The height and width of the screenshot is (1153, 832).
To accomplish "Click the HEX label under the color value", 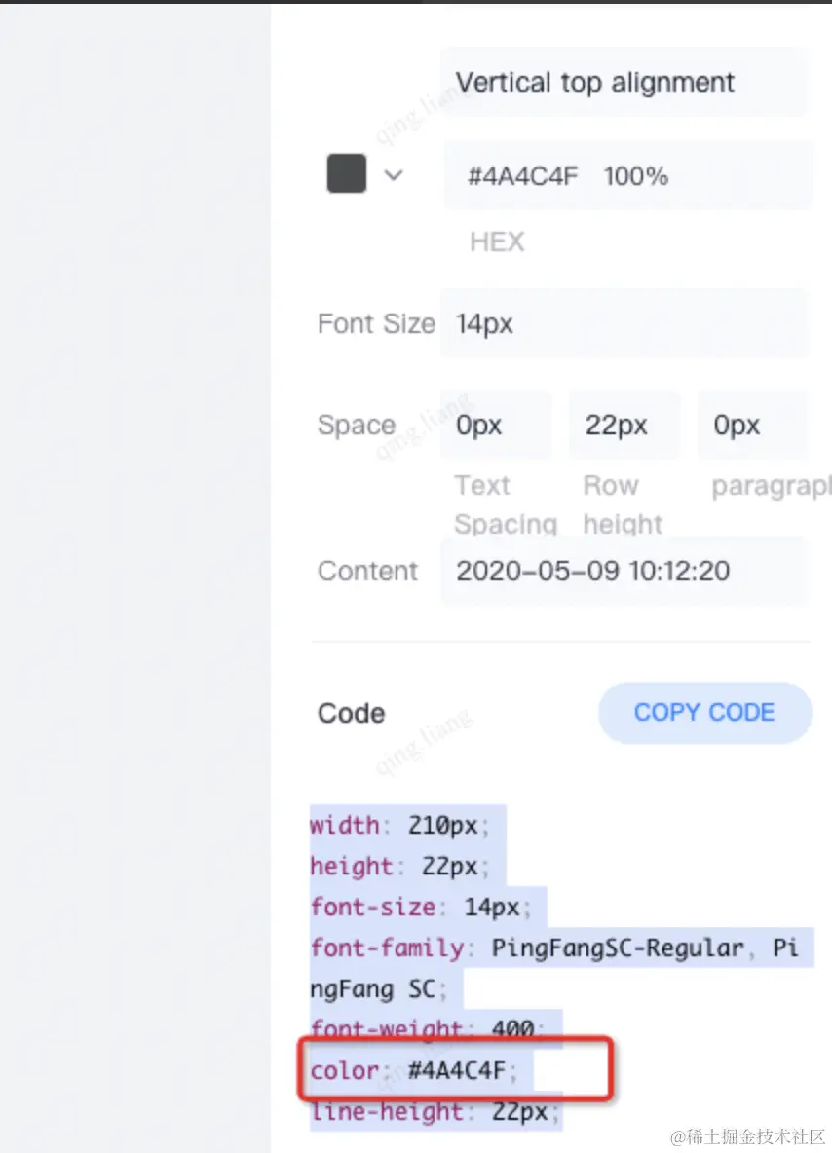I will (x=497, y=242).
